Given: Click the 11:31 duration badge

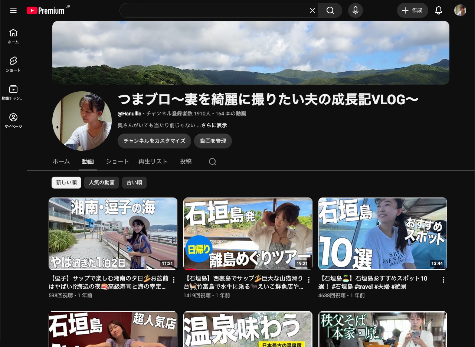Looking at the screenshot, I should (x=167, y=263).
